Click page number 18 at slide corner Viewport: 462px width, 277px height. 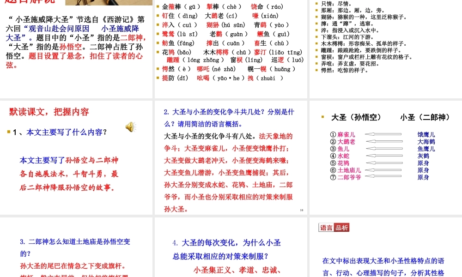tap(301, 210)
